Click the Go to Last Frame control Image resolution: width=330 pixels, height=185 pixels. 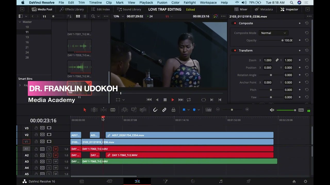(181, 100)
